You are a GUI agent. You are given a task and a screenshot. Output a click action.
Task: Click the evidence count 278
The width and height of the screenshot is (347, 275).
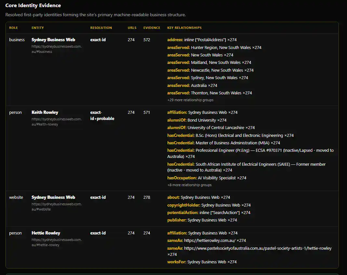[147, 197]
